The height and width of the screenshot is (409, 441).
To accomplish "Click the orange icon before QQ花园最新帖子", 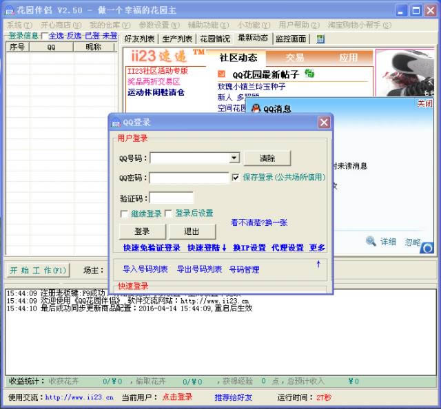I will [221, 74].
